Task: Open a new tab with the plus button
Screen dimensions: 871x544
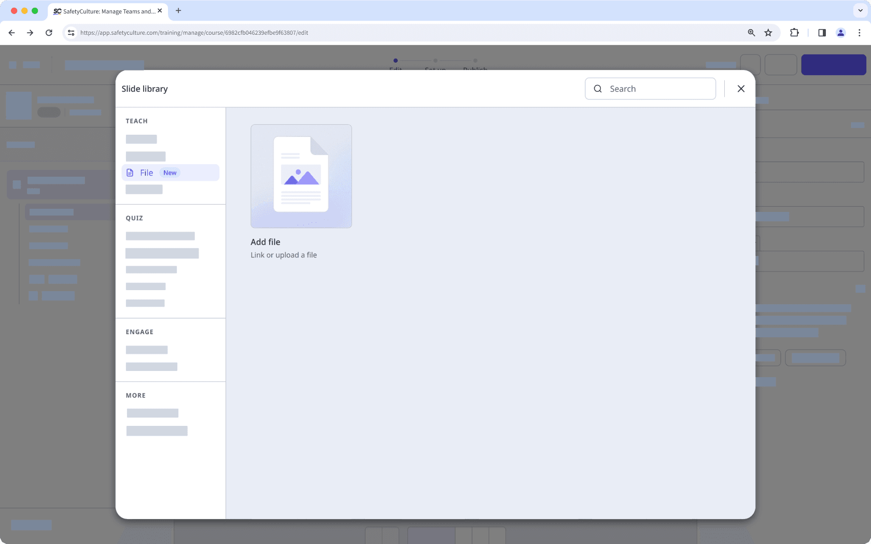Action: 178,11
